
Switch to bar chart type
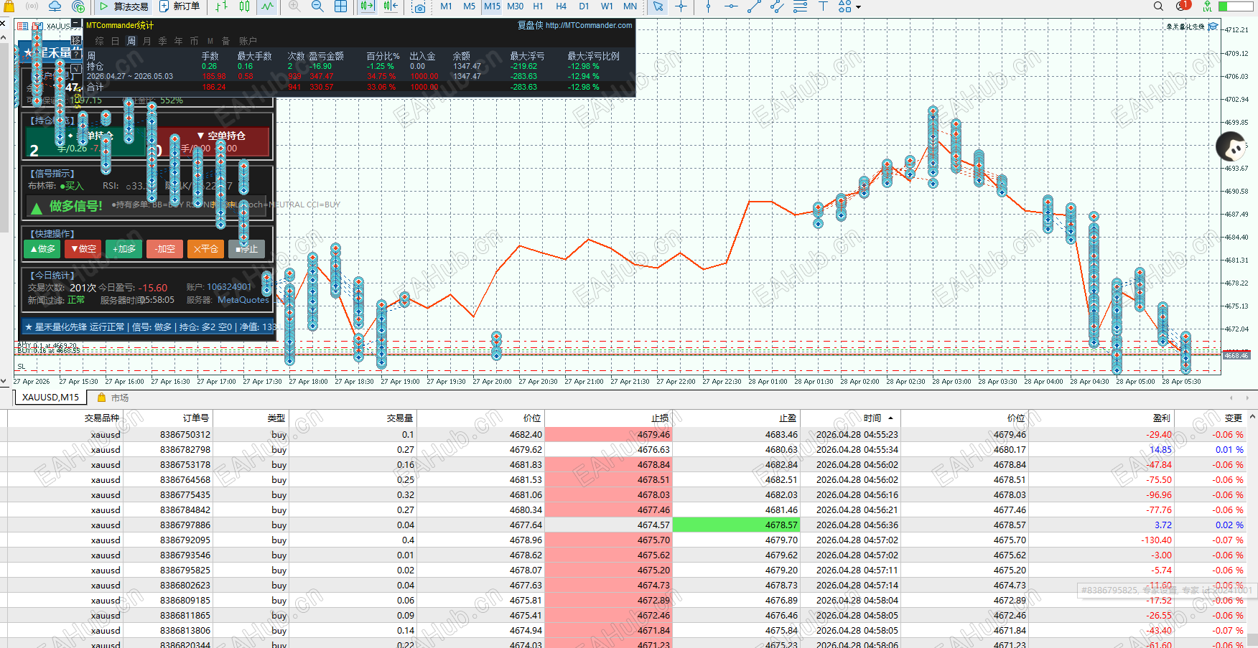(x=221, y=6)
